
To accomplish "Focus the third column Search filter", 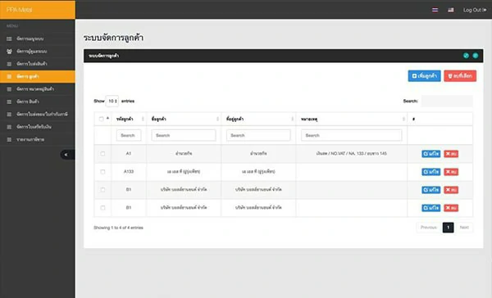I will coord(258,135).
